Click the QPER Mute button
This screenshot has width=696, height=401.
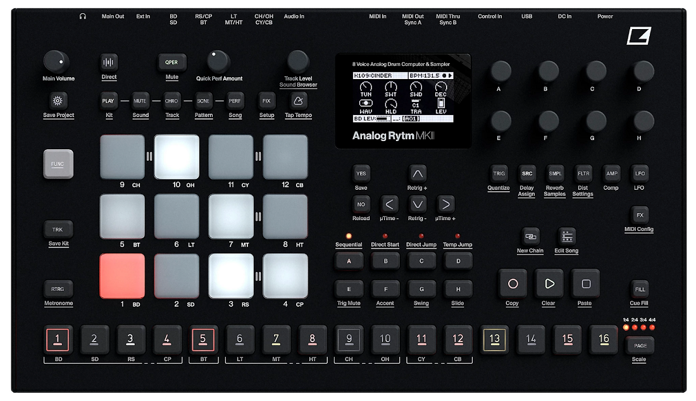(171, 62)
